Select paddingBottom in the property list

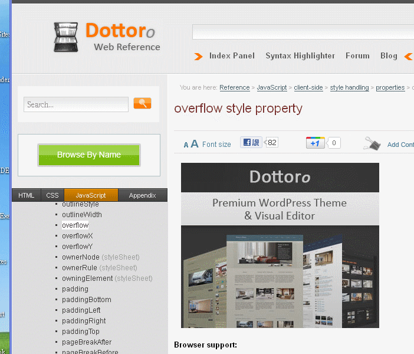coord(86,299)
